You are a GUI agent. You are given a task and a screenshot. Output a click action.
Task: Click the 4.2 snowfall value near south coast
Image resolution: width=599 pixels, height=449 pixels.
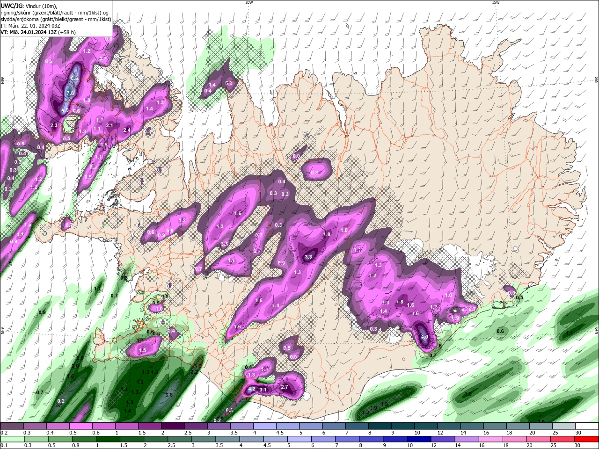tap(251, 389)
